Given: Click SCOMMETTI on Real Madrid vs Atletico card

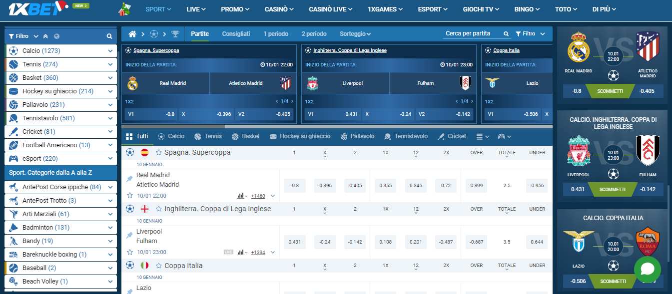Looking at the screenshot, I should [611, 91].
